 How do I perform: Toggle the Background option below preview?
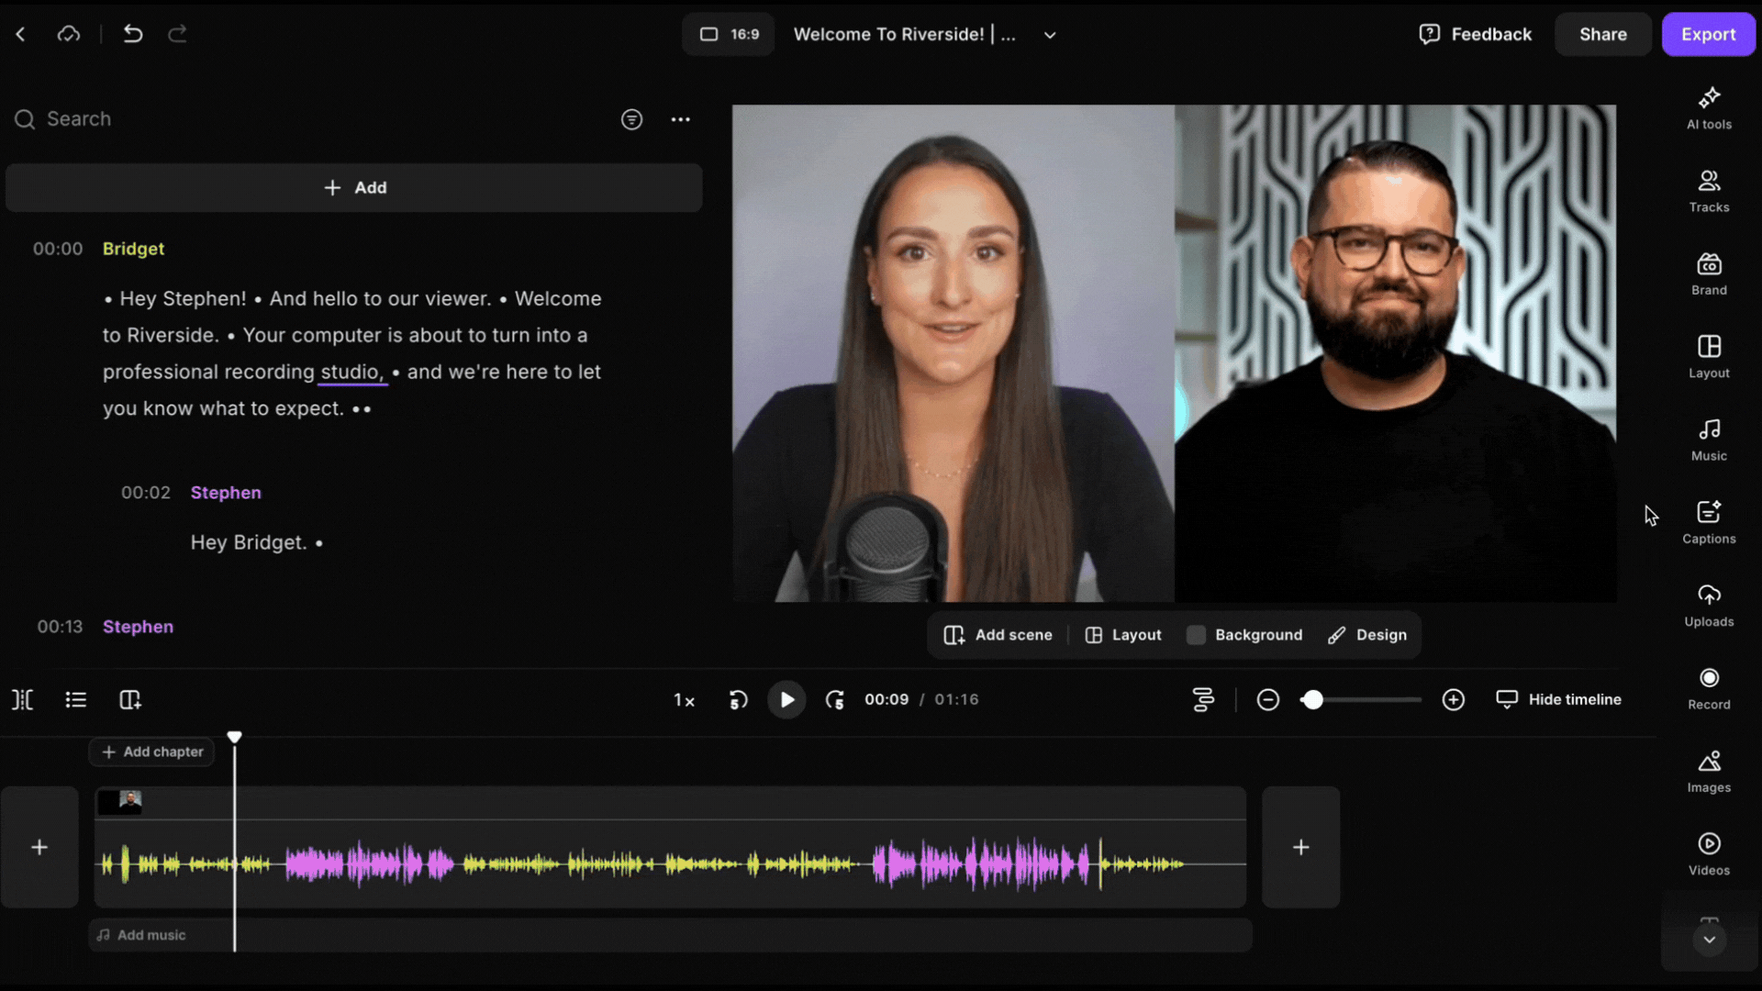click(1244, 635)
